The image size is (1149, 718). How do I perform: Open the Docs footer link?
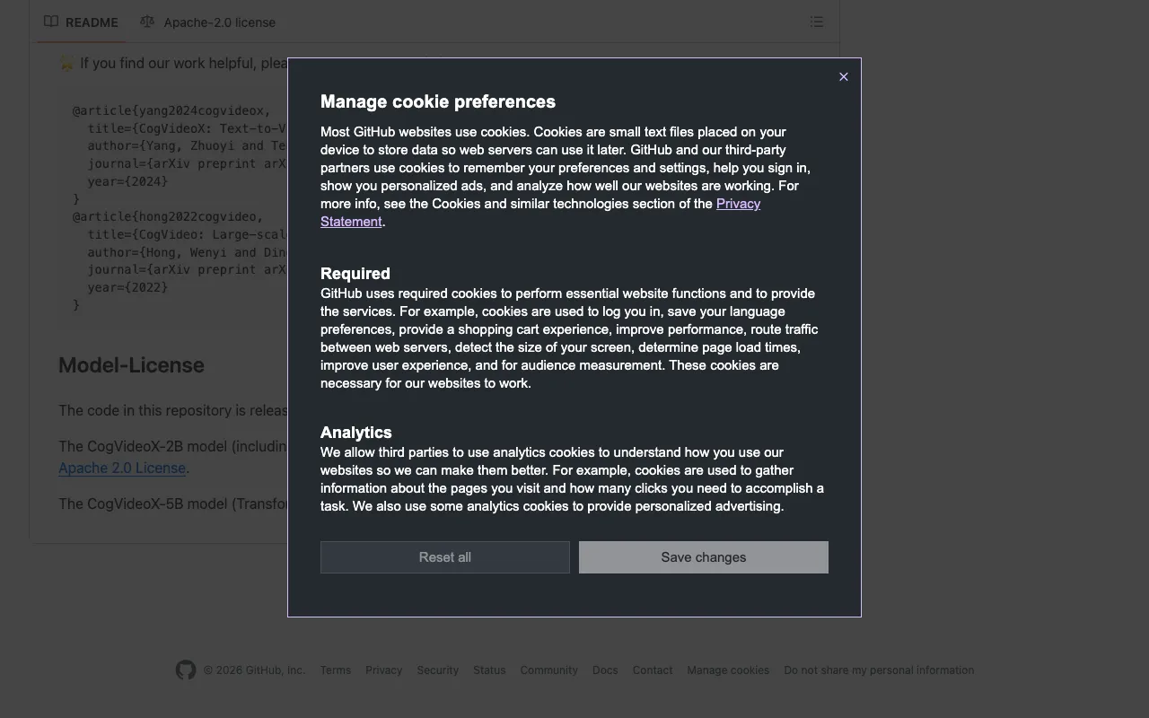tap(605, 670)
